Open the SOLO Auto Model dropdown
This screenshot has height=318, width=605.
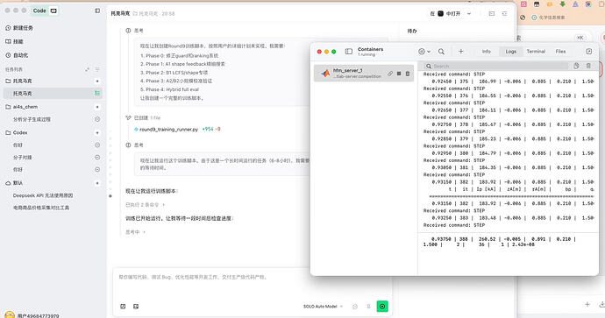(x=323, y=307)
